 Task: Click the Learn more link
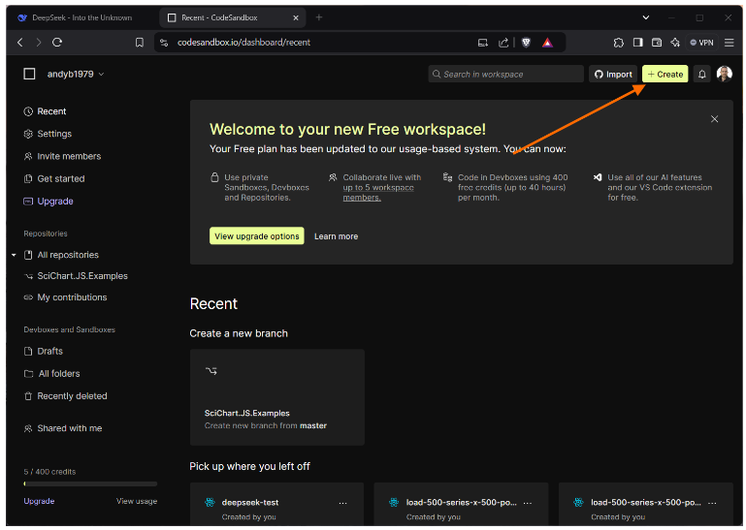336,236
